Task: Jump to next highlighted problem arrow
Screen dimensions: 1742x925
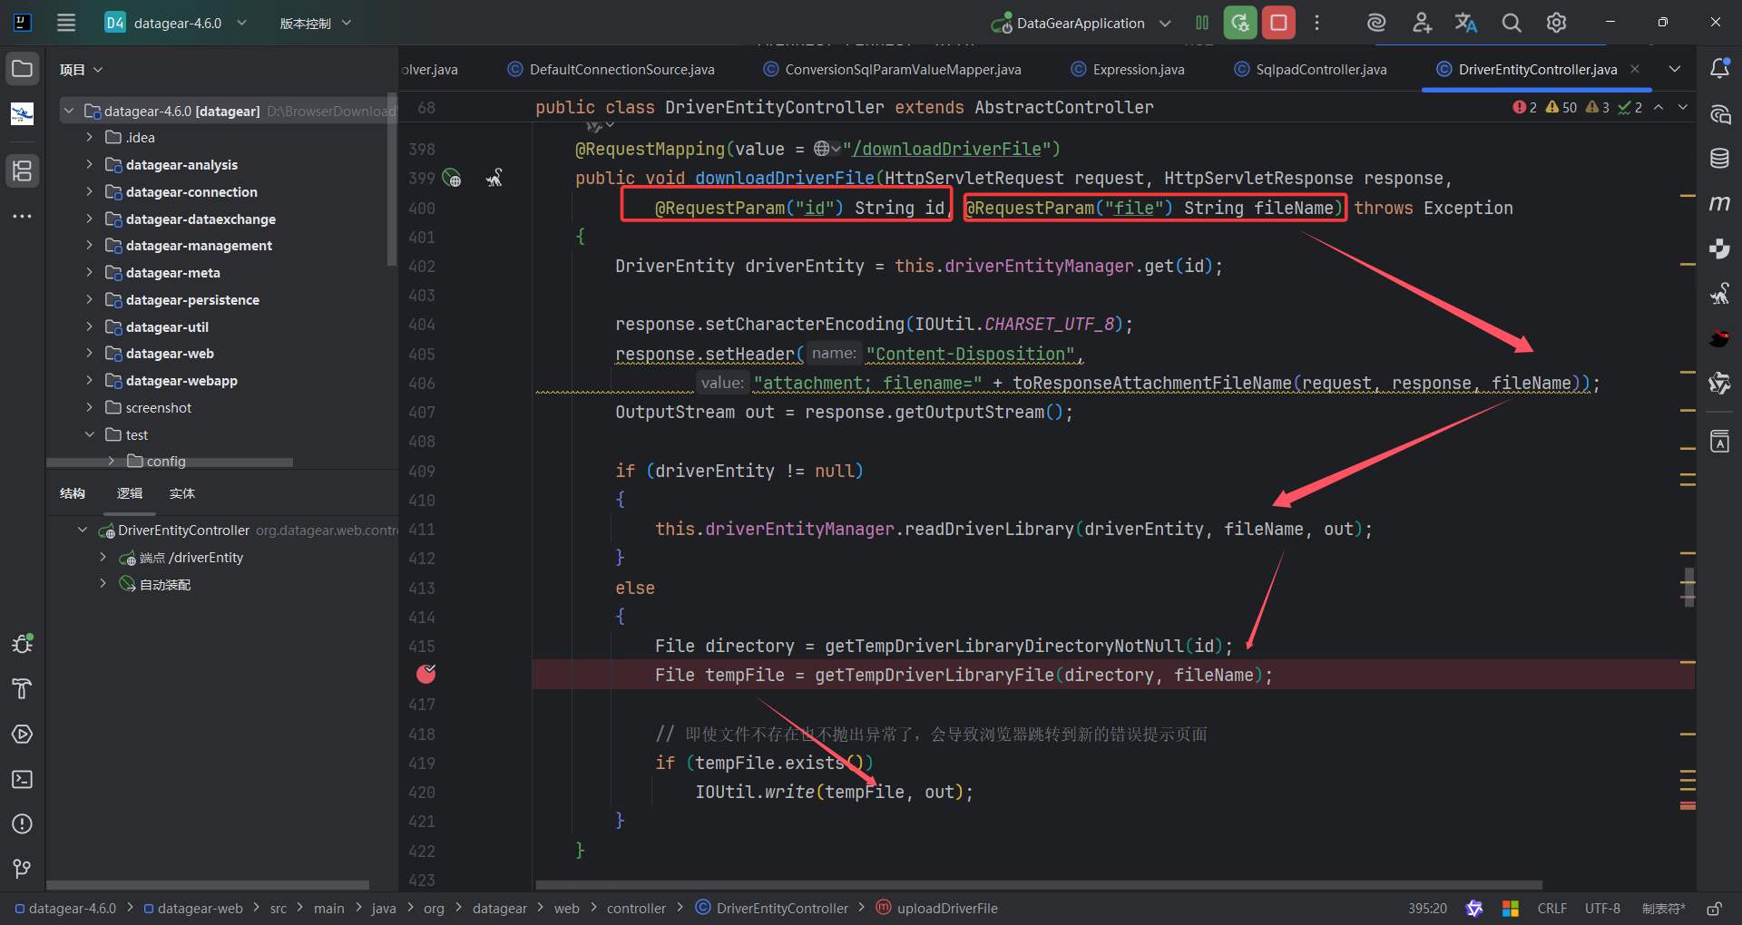Action: [x=1683, y=107]
